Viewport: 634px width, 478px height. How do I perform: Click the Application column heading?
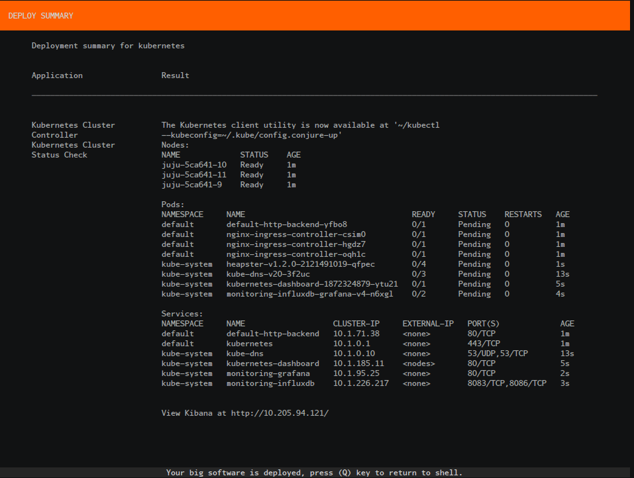(57, 75)
